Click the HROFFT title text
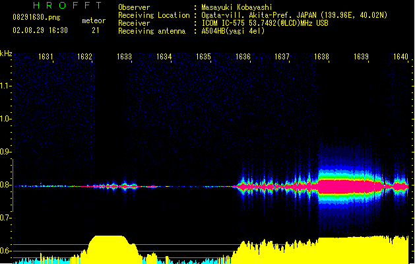The width and height of the screenshot is (415, 264). coord(67,5)
